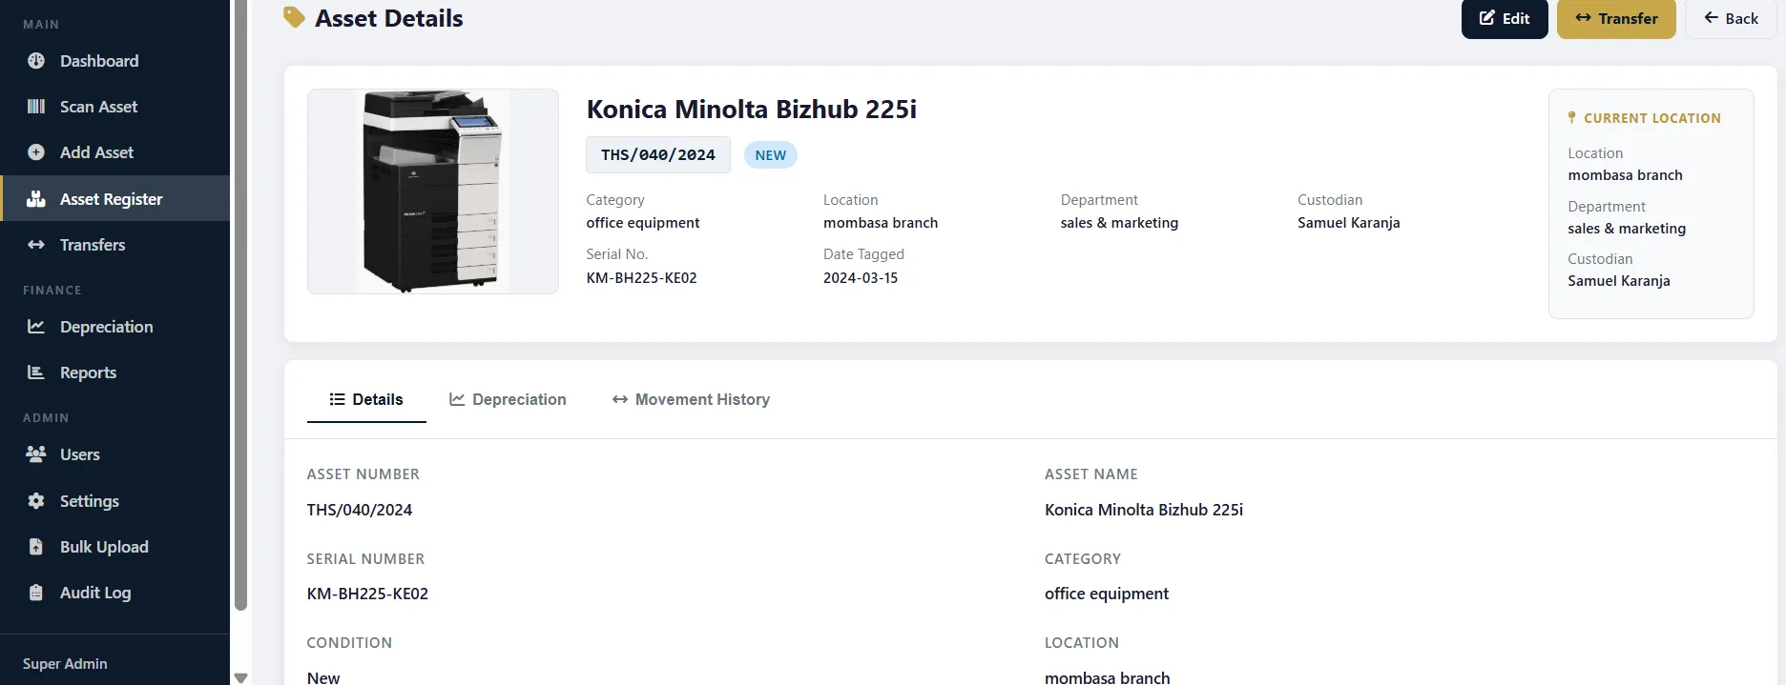Click the Dashboard gauge icon

(36, 61)
